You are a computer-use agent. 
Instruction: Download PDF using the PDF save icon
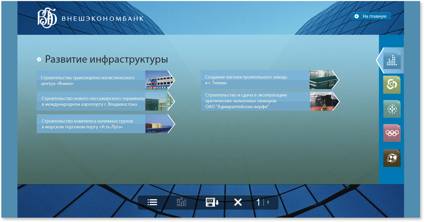point(212,202)
